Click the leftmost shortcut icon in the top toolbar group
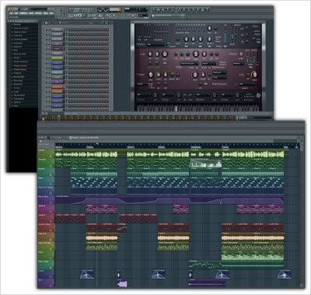 click(154, 10)
